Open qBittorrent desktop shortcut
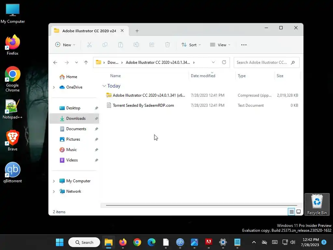Screen dimensions: 333x250 pos(13,173)
